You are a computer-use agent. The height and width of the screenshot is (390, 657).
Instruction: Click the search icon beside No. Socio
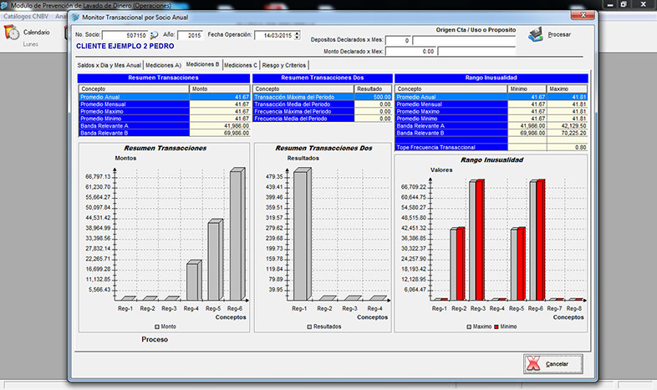click(154, 36)
